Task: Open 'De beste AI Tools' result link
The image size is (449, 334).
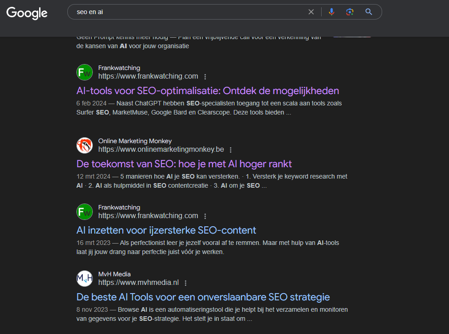Action: pyautogui.click(x=203, y=297)
